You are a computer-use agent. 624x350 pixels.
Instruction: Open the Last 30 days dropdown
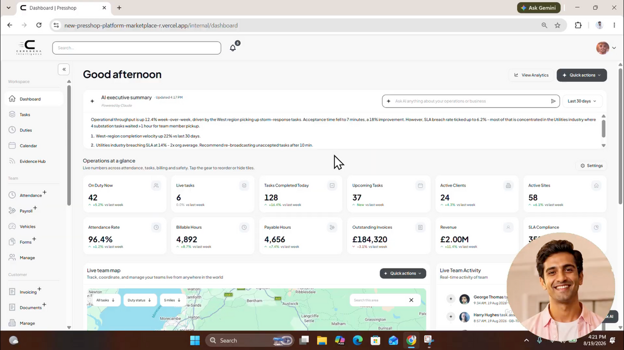click(x=582, y=101)
